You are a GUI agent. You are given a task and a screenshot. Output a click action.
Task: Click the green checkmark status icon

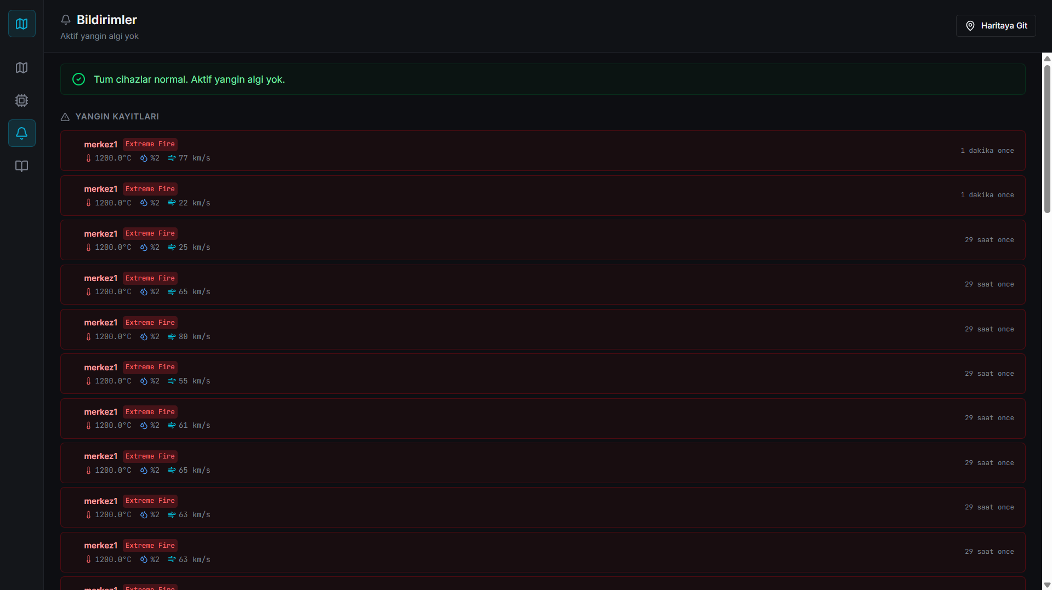79,79
